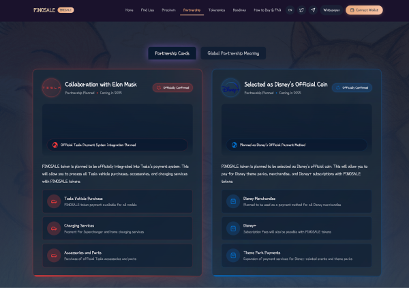Switch to the Global Partnership Meaning tab
Viewport: 409px width, 288px height.
(x=232, y=53)
